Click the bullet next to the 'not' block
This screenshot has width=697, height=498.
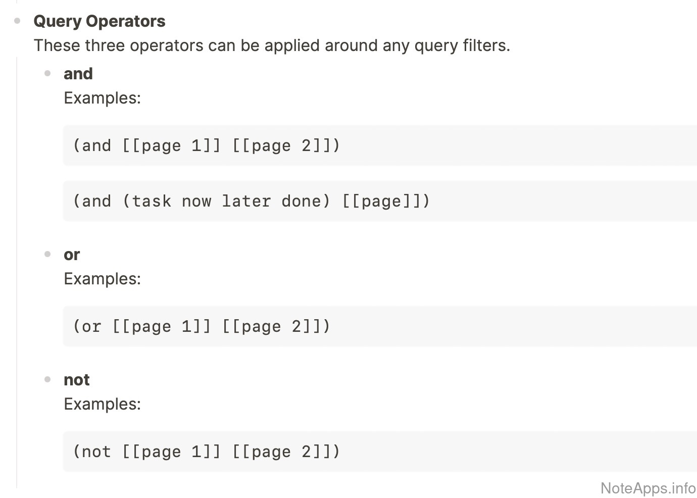pyautogui.click(x=48, y=380)
